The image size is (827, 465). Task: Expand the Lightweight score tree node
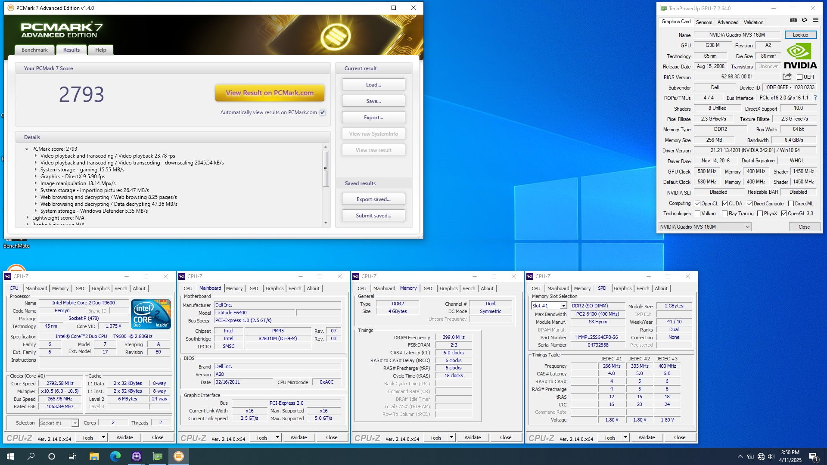tap(27, 218)
